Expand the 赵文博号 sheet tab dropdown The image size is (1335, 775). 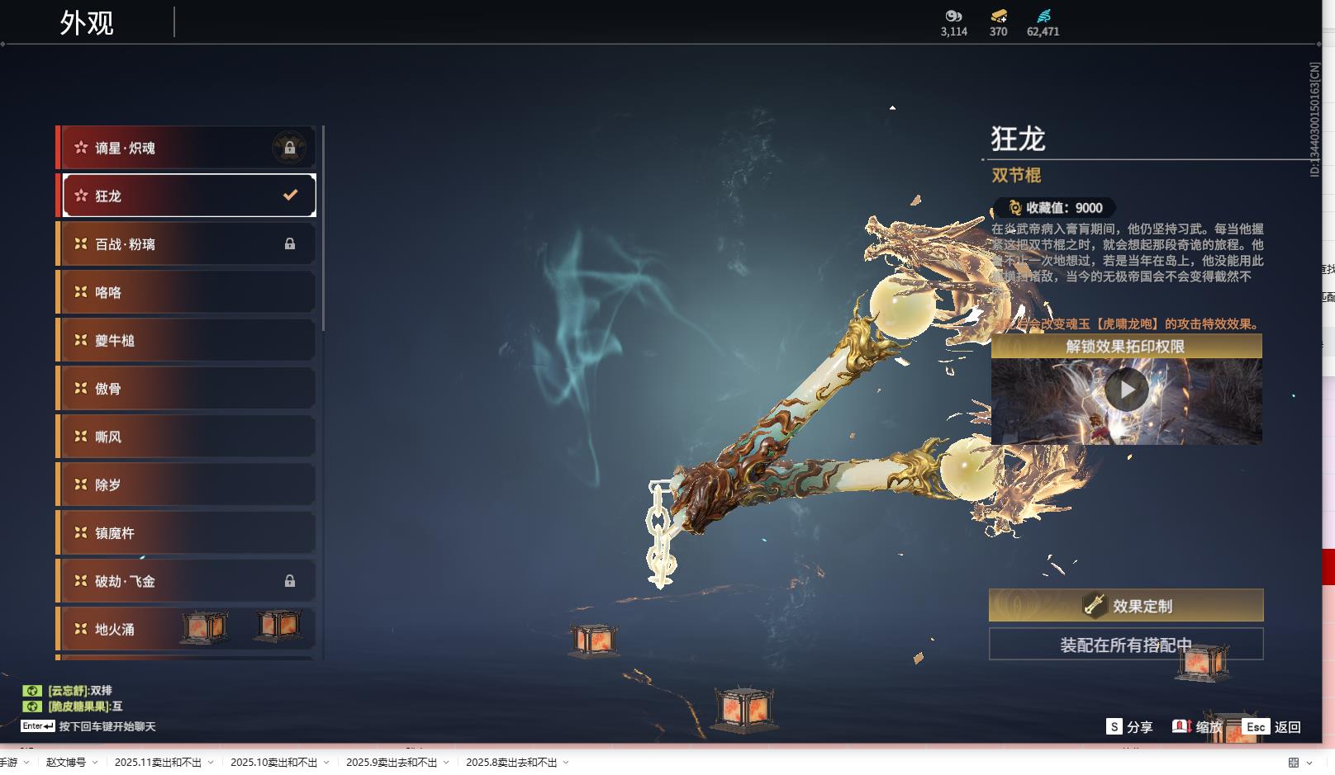pos(95,763)
